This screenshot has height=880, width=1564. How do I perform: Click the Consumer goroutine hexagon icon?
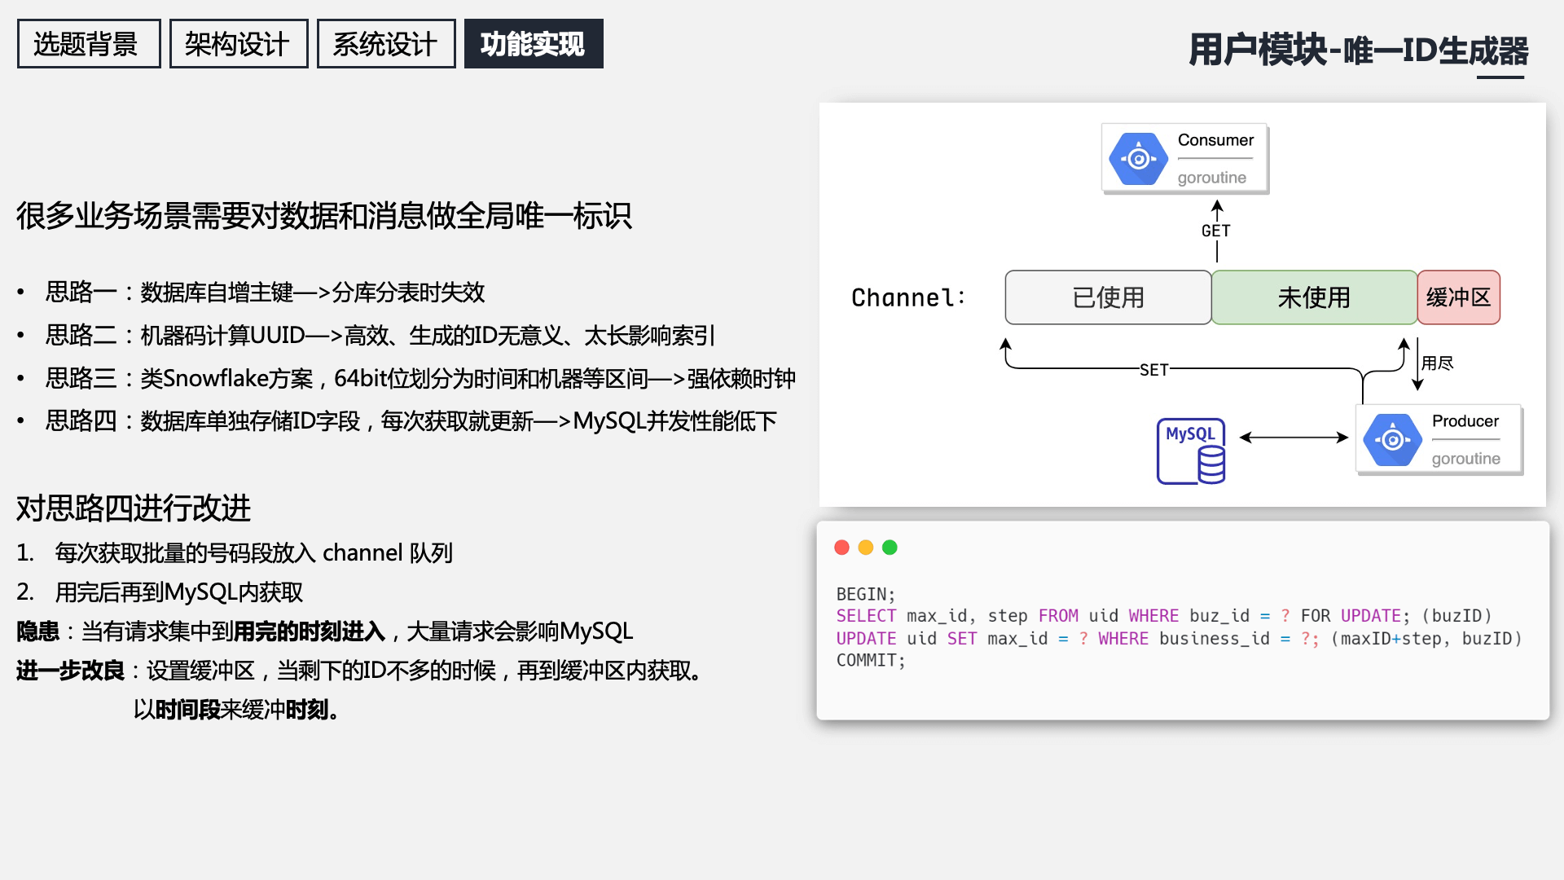[x=1138, y=159]
